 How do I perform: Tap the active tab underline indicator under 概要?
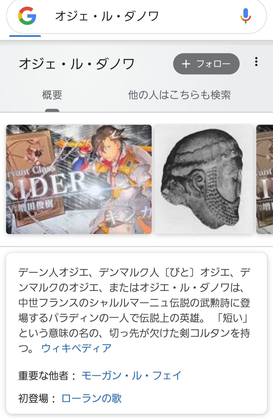tap(52, 111)
